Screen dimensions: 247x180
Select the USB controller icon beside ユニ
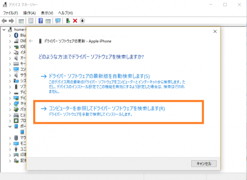click(16, 149)
